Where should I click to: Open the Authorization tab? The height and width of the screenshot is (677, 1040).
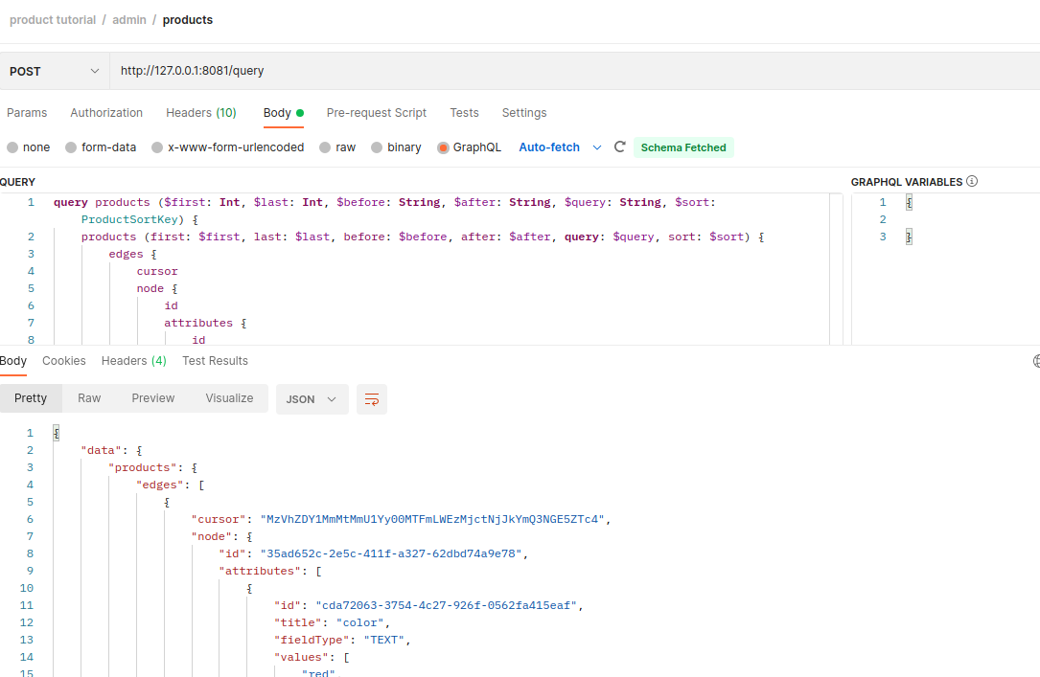click(106, 113)
